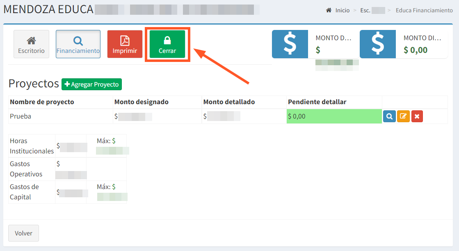The height and width of the screenshot is (251, 459).
Task: Edit the Prueba project pencil icon
Action: coord(403,116)
